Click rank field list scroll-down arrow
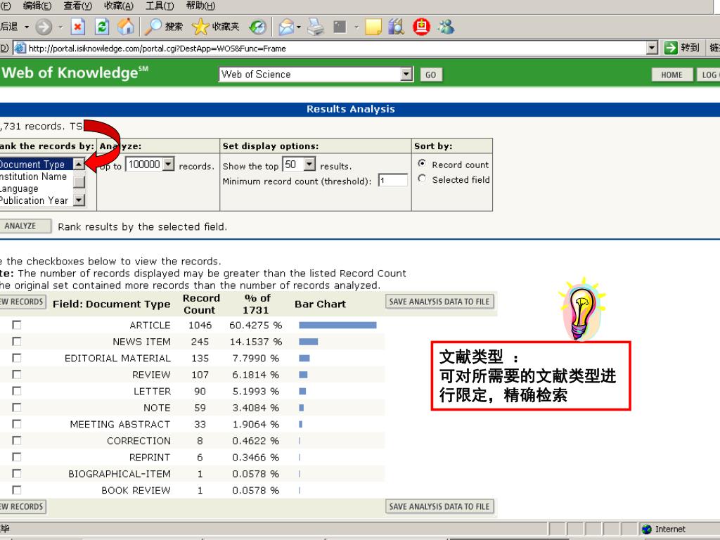Image resolution: width=720 pixels, height=540 pixels. coord(79,200)
